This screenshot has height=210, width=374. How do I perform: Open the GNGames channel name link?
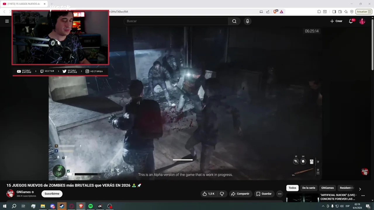pos(24,192)
